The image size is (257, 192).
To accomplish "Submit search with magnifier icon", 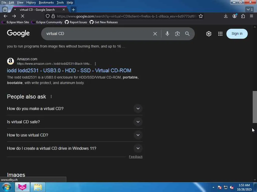I will (187, 34).
